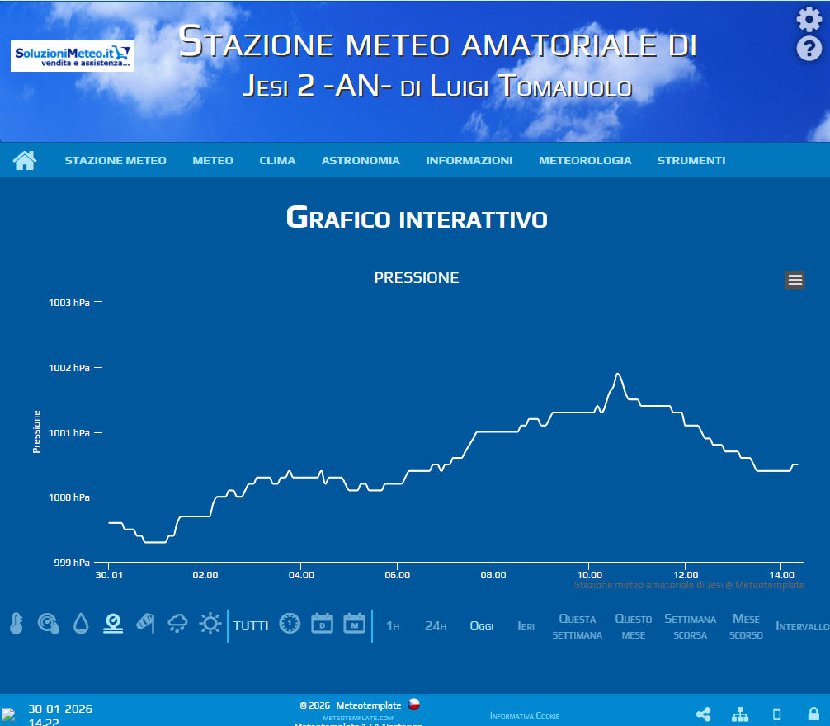Click the home icon in navbar
830x726 pixels.
(x=25, y=160)
